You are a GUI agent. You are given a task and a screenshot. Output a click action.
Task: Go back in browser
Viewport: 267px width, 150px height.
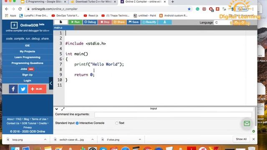coord(7,9)
